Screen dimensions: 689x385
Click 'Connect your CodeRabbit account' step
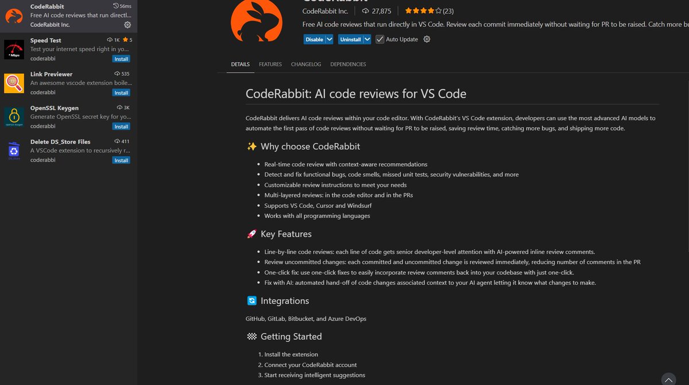click(x=311, y=365)
